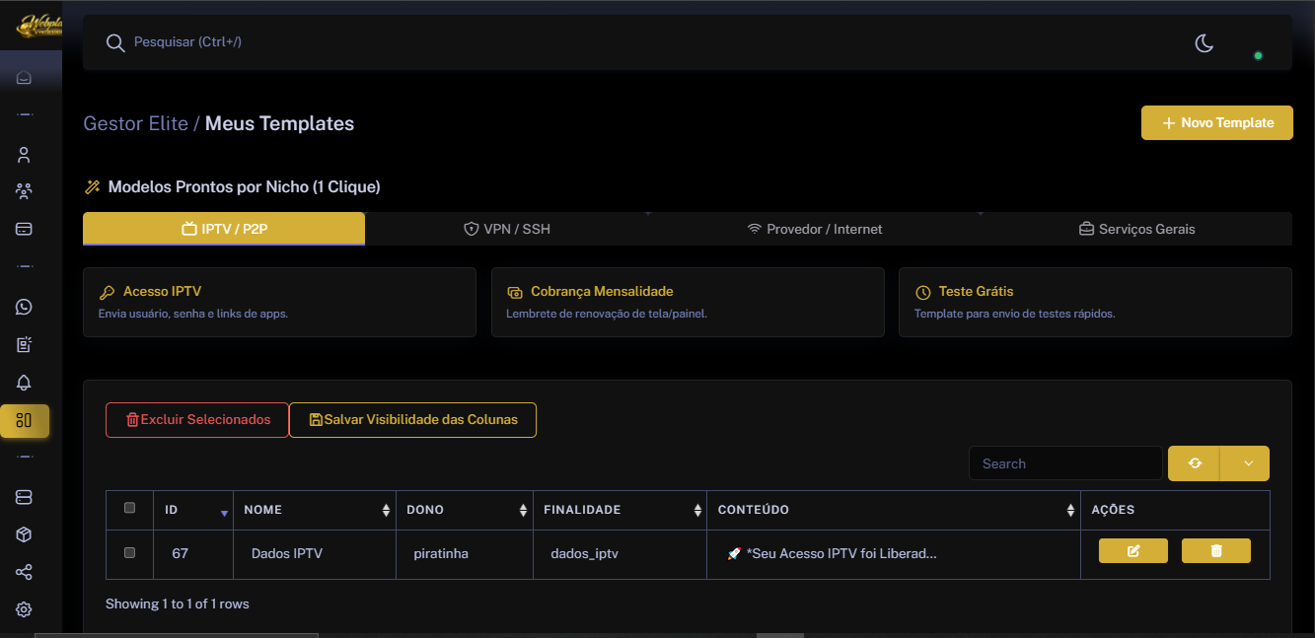Choose the Acesso IPTV template card
Viewport: 1315px width, 638px height.
click(x=279, y=302)
